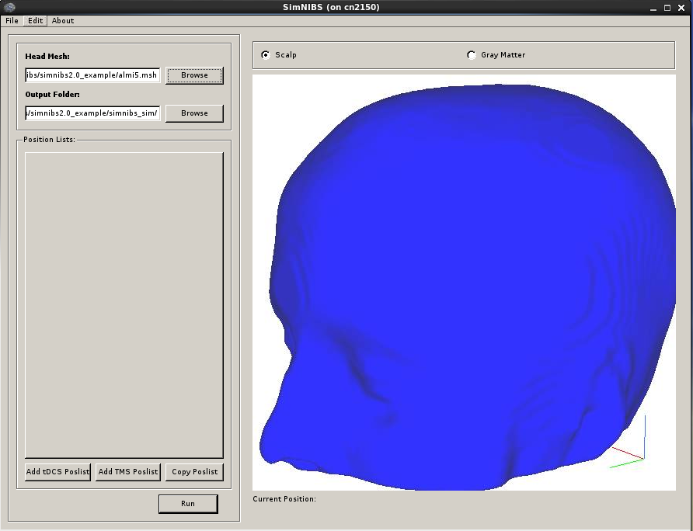The height and width of the screenshot is (531, 693).
Task: Switch view to Gray Matter
Action: click(x=472, y=55)
